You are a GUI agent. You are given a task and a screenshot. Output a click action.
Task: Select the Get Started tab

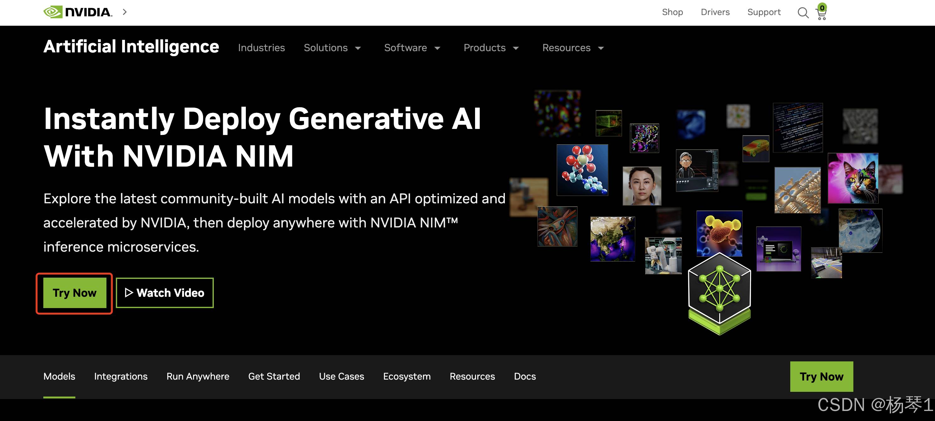click(x=274, y=376)
